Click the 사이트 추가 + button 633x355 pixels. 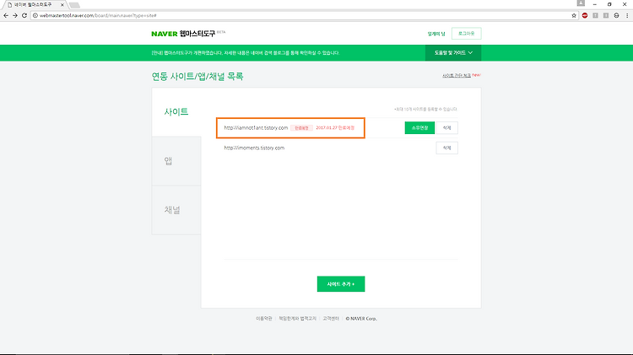point(341,284)
